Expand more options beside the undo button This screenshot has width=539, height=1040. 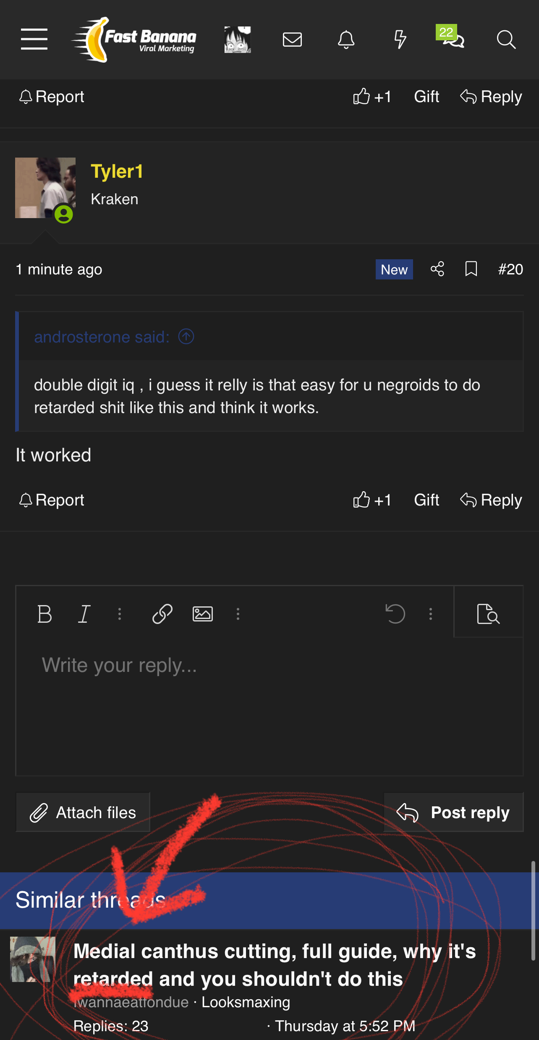tap(431, 614)
